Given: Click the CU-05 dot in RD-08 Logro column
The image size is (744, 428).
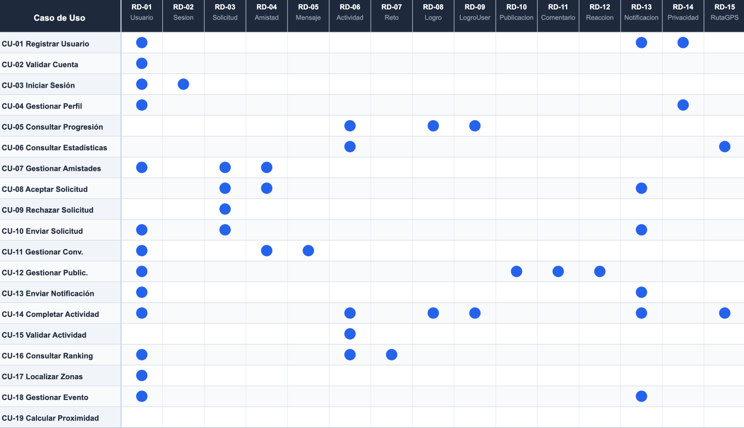Looking at the screenshot, I should click(x=433, y=126).
